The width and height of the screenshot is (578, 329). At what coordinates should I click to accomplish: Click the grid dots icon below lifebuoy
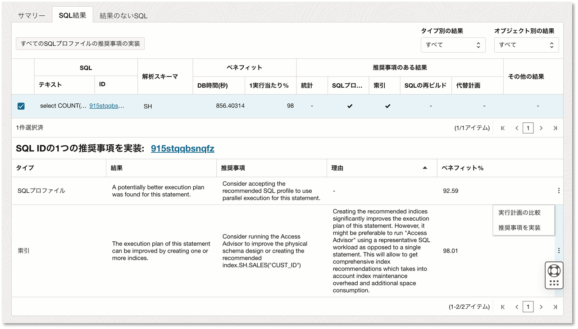tap(554, 283)
